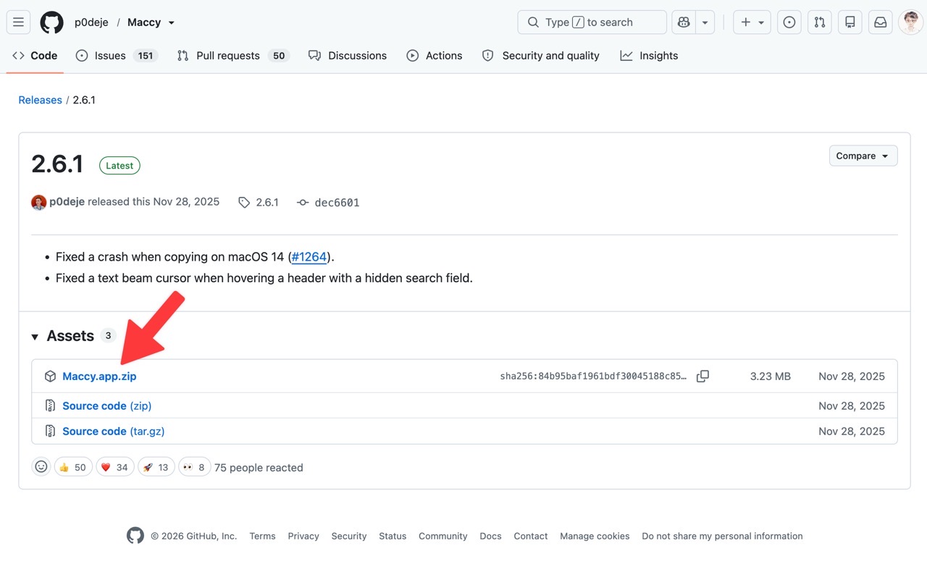The width and height of the screenshot is (927, 569).
Task: Open the issues icon in header
Action: coord(789,22)
